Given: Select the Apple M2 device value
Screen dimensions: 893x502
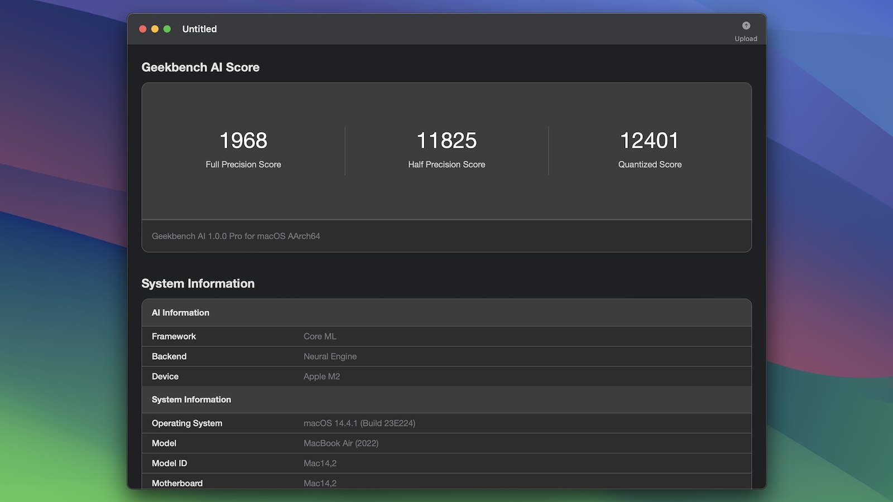Looking at the screenshot, I should click(x=321, y=376).
